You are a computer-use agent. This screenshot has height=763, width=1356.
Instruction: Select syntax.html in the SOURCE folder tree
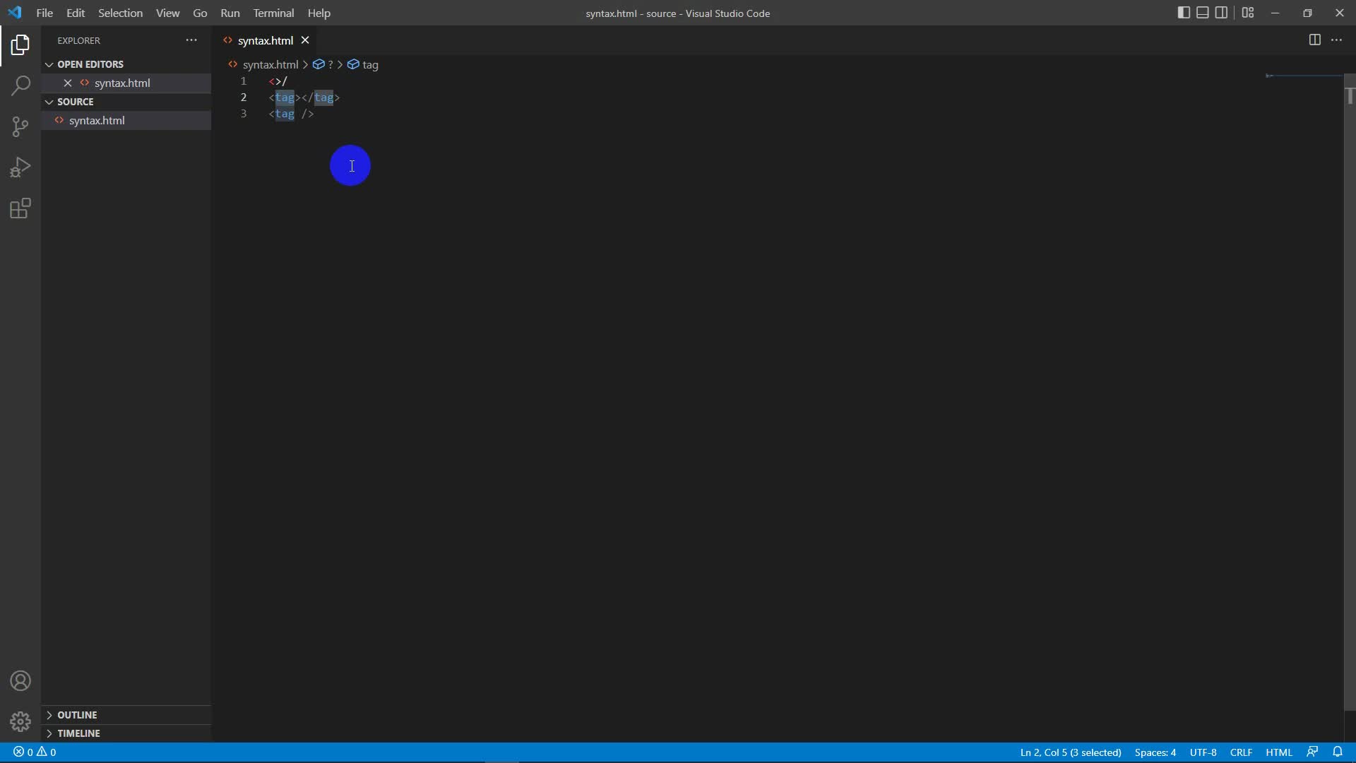click(97, 121)
